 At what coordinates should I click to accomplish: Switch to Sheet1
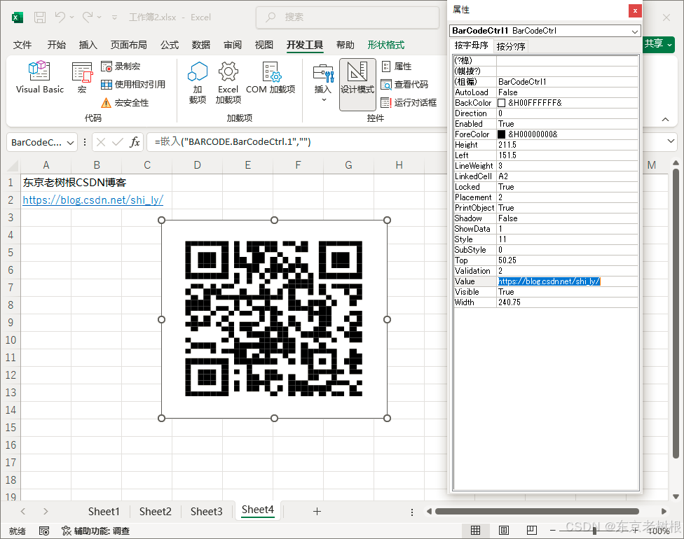[x=104, y=512]
